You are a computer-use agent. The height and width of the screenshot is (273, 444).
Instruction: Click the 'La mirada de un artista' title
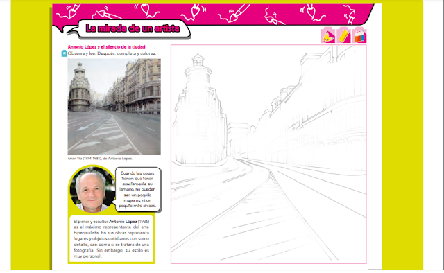point(133,28)
